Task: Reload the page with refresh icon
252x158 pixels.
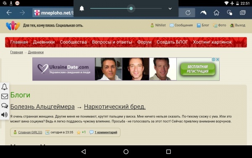Action: [188, 13]
